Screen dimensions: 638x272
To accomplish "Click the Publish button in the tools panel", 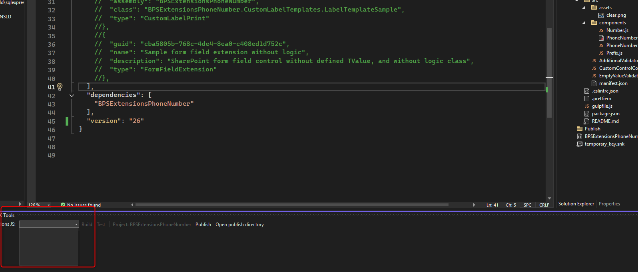I will 203,225.
